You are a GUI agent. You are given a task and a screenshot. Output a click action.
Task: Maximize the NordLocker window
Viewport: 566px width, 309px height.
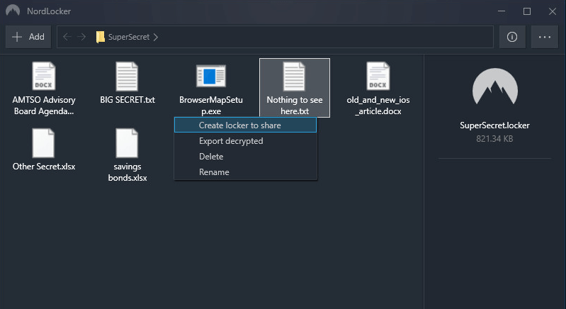click(526, 11)
